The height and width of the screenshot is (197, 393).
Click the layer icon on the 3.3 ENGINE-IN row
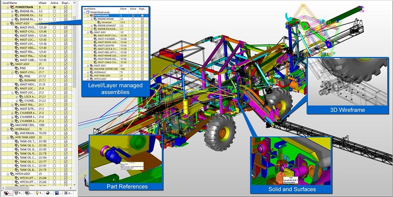pyautogui.click(x=17, y=11)
